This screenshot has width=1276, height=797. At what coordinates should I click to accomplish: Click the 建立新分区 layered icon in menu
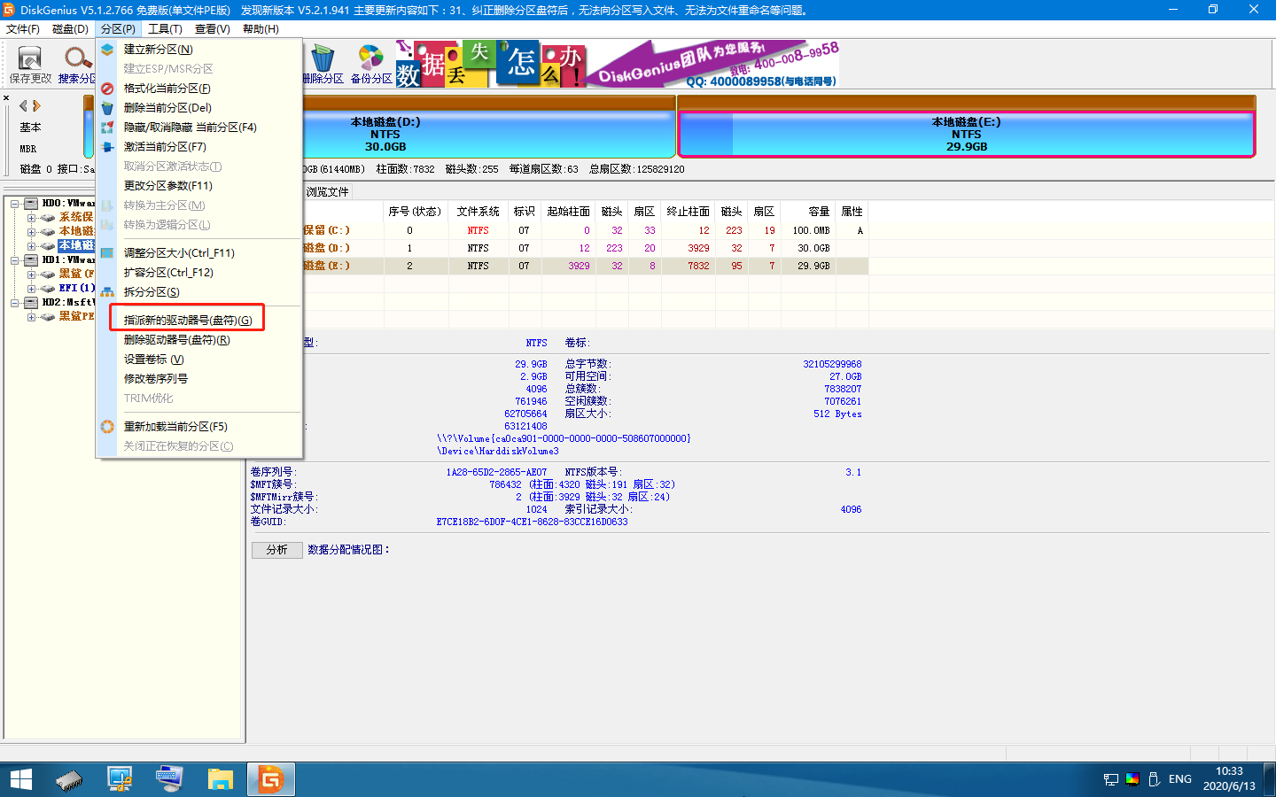[x=107, y=50]
